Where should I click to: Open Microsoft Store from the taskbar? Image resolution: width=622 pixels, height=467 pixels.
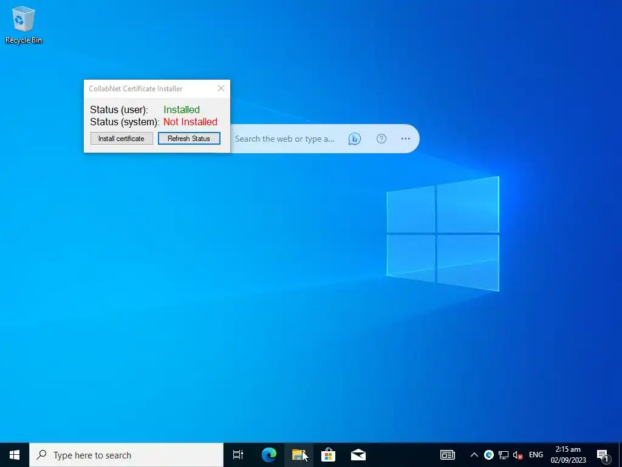pyautogui.click(x=329, y=455)
